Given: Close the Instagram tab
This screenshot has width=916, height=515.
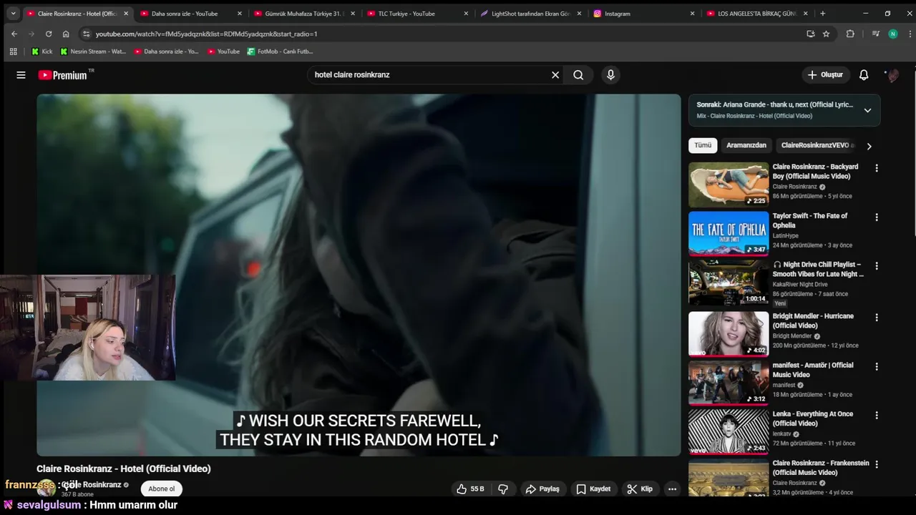Looking at the screenshot, I should 692,14.
